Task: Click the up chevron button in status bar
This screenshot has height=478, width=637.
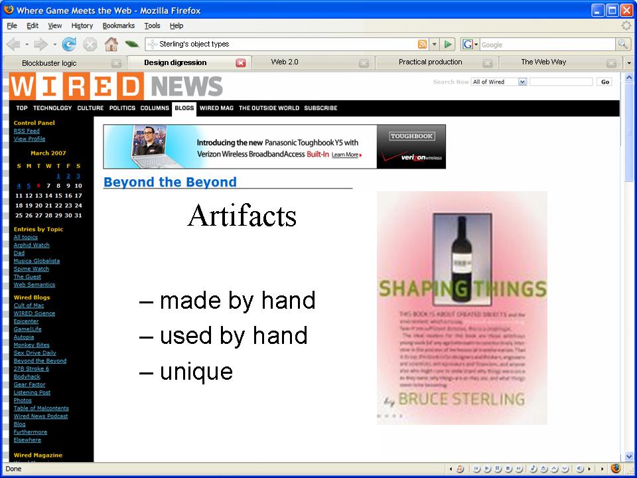Action: click(555, 469)
